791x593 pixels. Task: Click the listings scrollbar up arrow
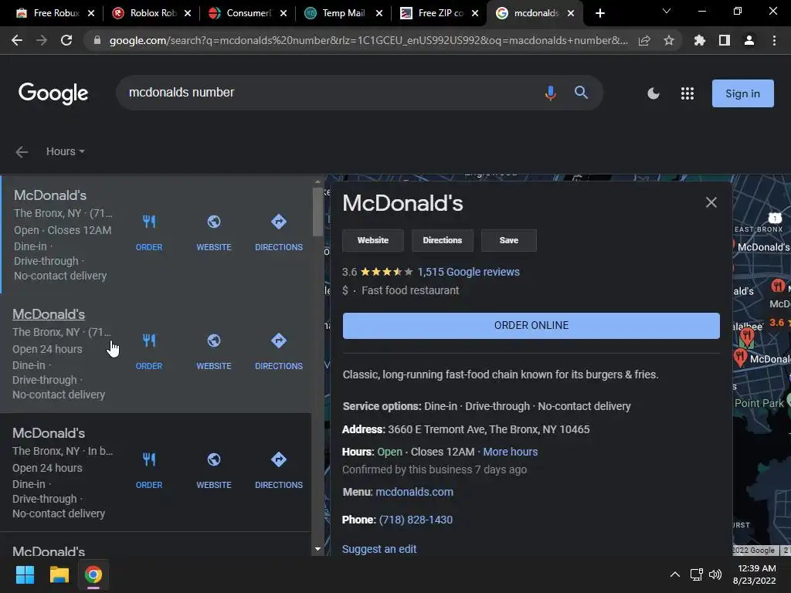coord(317,181)
